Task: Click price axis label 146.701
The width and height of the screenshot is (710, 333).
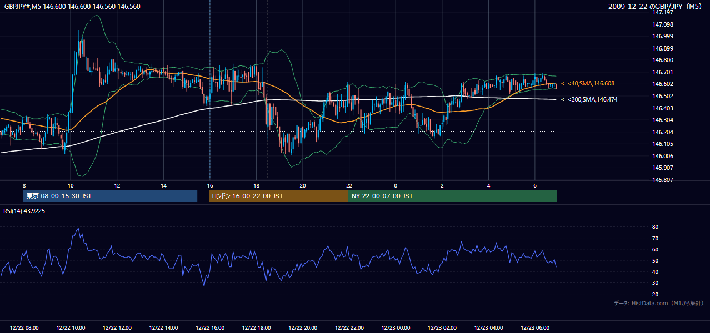Action: pos(663,72)
